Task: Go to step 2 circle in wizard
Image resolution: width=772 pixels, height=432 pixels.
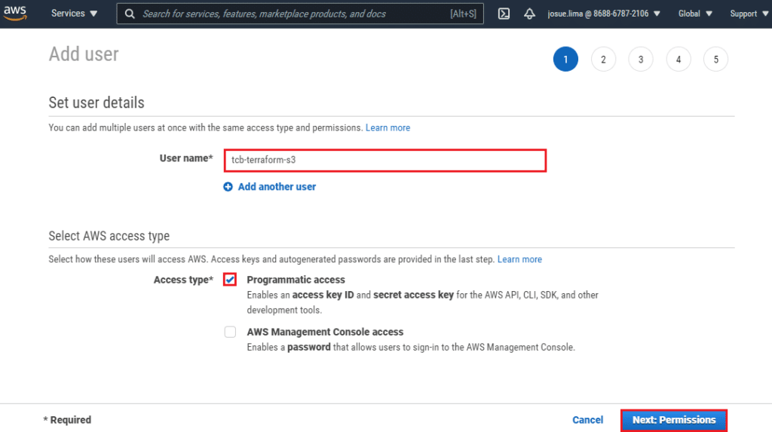Action: pos(603,60)
